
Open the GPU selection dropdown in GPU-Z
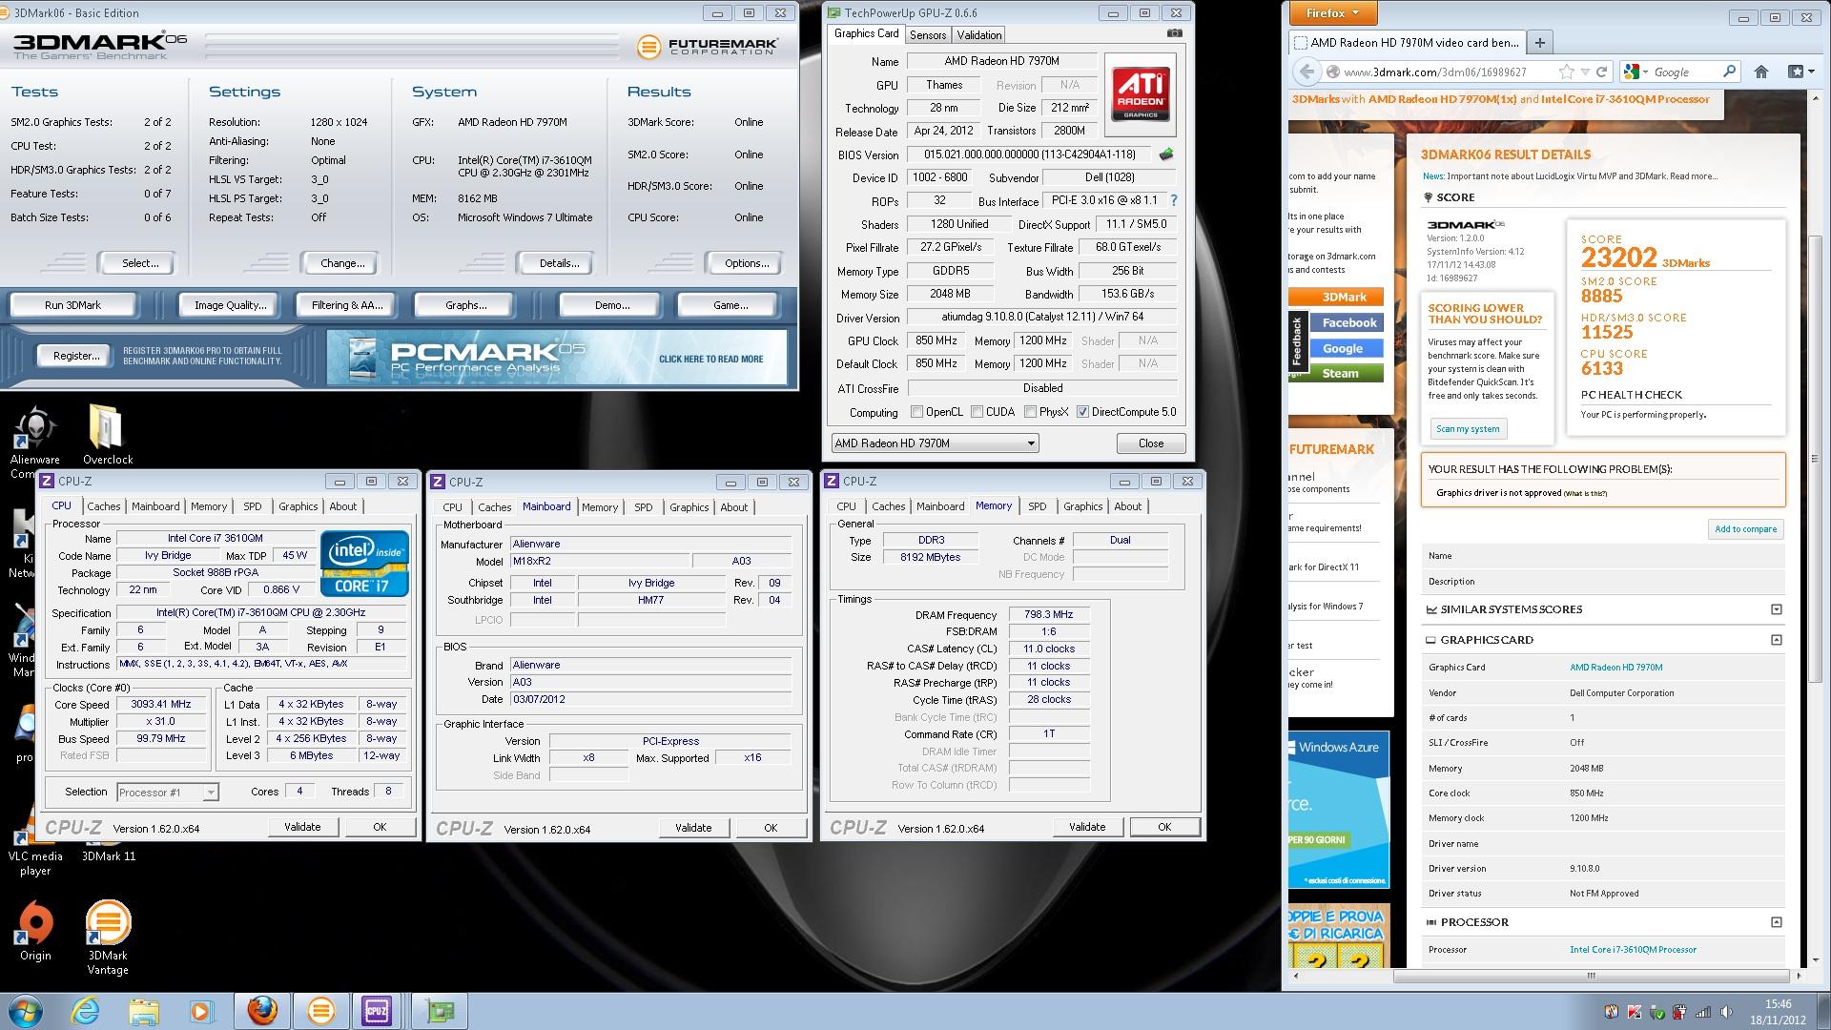point(935,443)
